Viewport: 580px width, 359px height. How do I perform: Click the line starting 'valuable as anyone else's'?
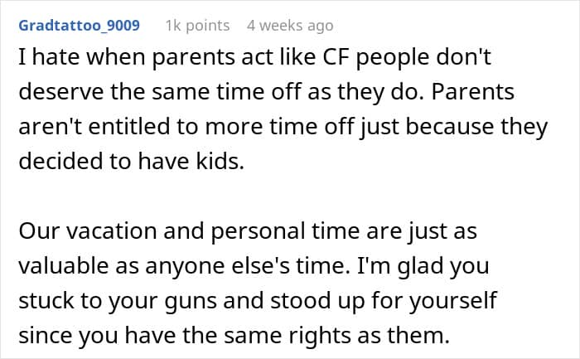254,266
